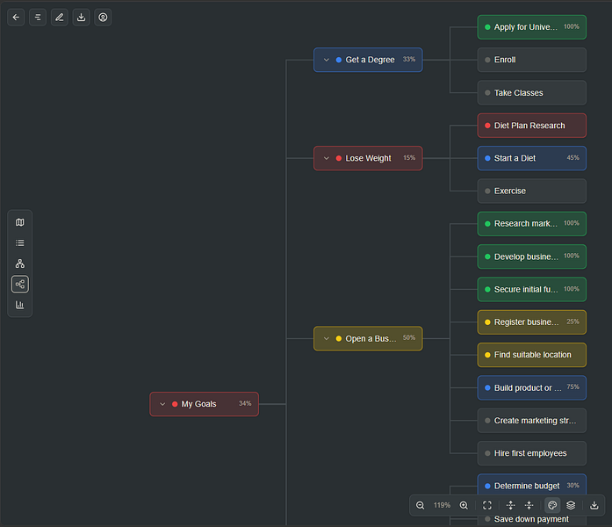This screenshot has height=527, width=612.
Task: Click the Open a Bus... node label
Action: pos(371,338)
